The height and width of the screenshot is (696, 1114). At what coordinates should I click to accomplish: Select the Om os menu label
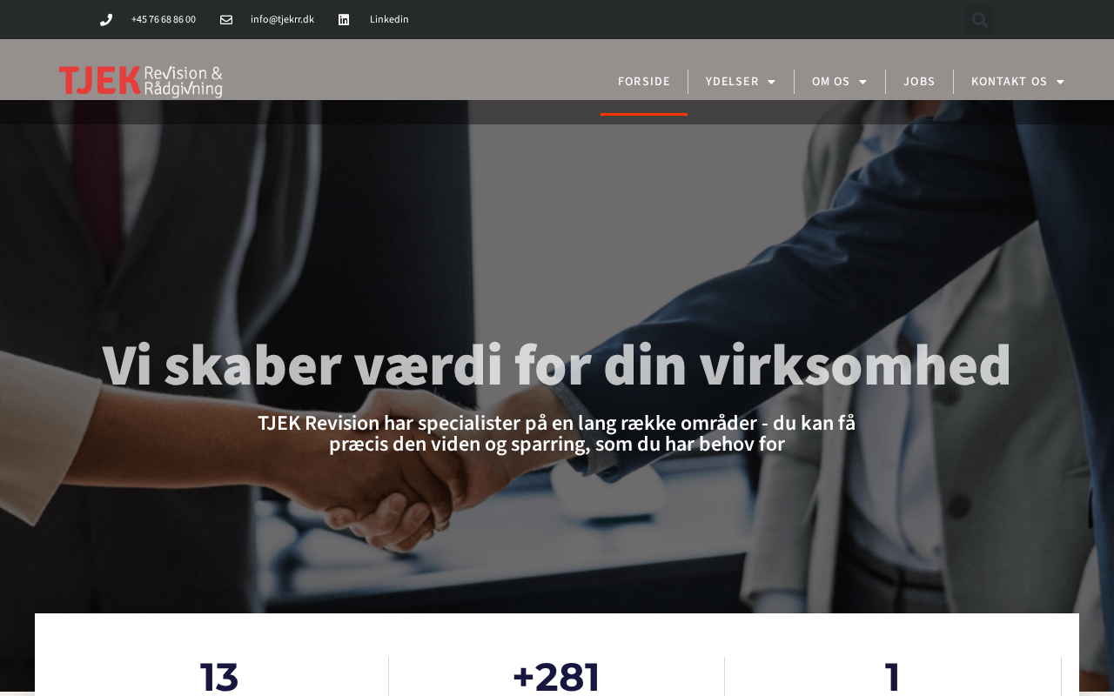[831, 82]
